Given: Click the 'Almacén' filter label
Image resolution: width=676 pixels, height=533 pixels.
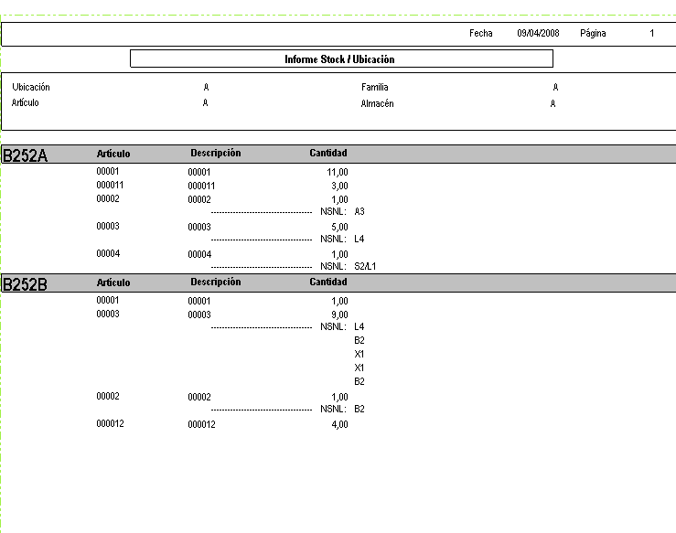Looking at the screenshot, I should 377,103.
